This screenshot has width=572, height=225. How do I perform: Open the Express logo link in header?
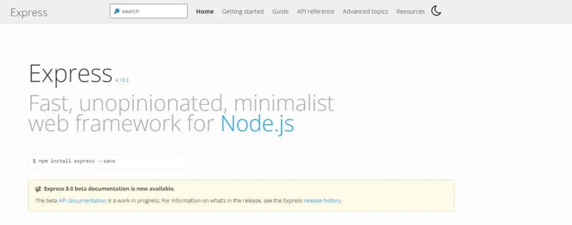coord(29,12)
